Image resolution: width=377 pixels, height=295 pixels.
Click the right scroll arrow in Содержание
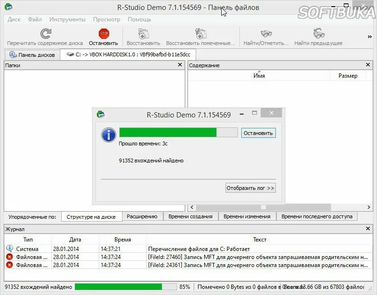click(369, 207)
